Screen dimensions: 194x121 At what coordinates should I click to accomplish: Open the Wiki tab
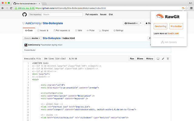point(79,31)
